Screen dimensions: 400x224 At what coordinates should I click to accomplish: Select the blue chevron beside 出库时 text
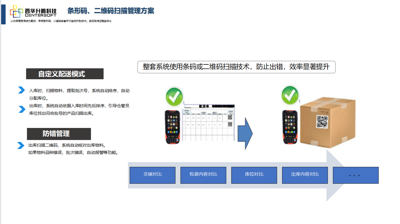pyautogui.click(x=22, y=109)
